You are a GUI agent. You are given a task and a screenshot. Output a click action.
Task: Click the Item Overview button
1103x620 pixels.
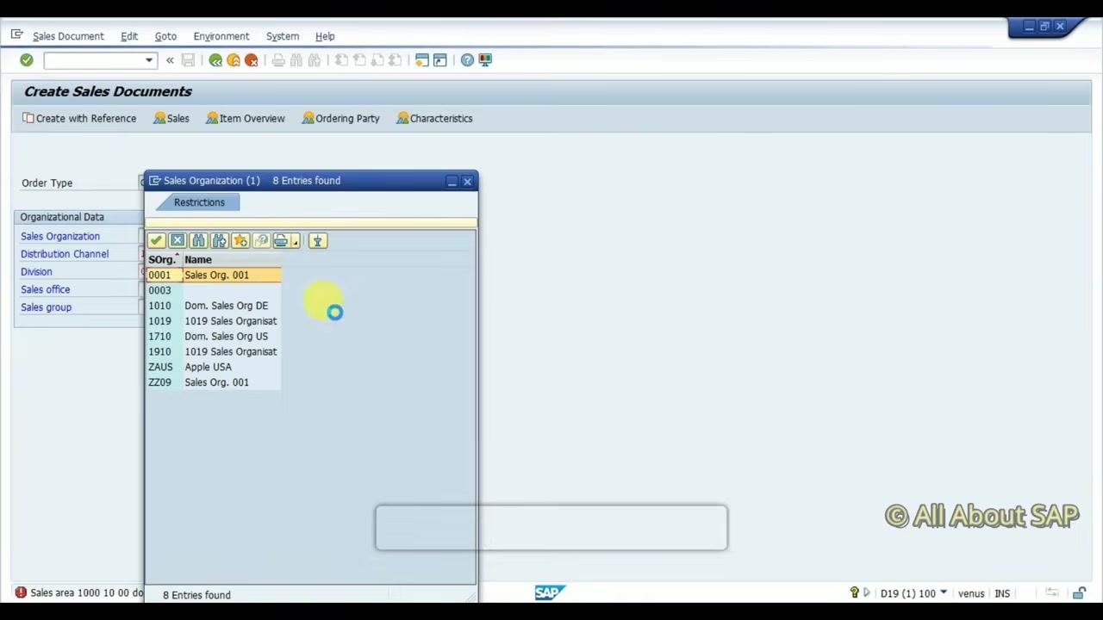246,119
